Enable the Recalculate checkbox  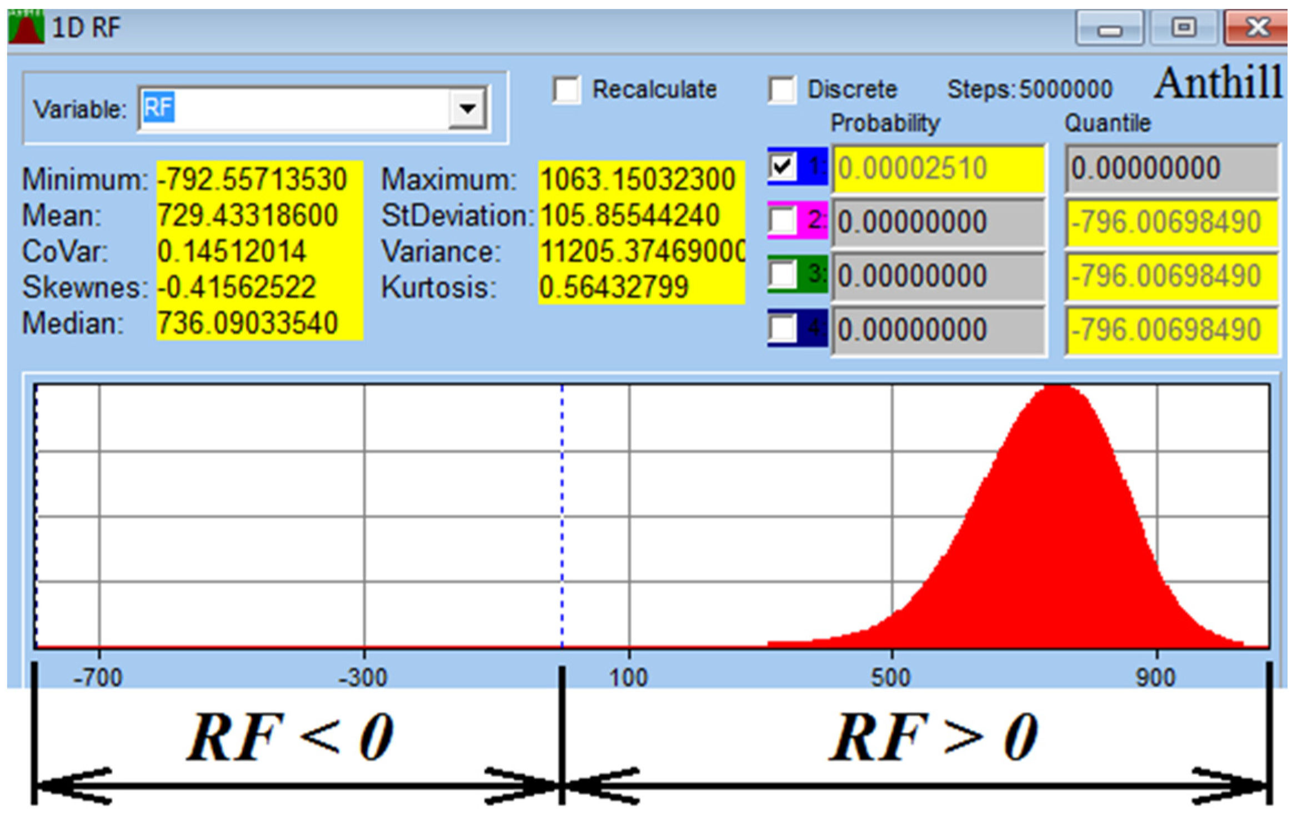[x=567, y=89]
